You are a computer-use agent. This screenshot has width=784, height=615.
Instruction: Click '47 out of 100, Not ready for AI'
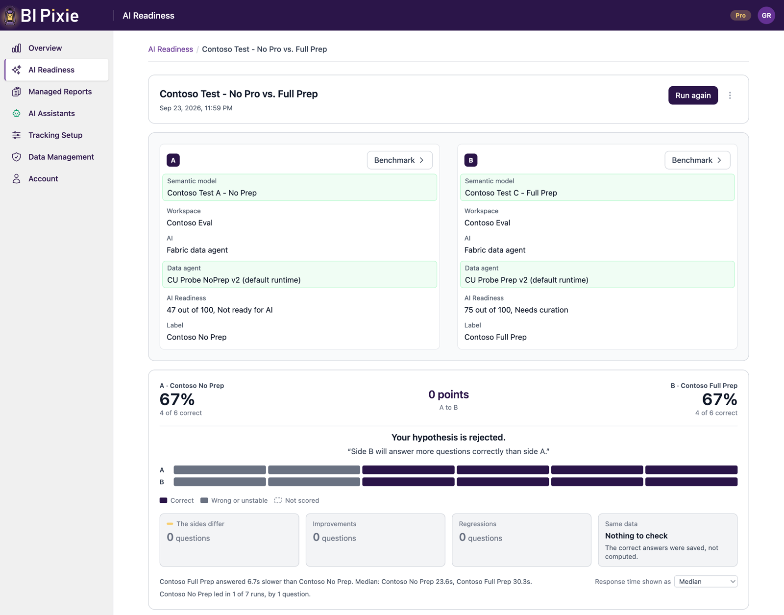tap(220, 310)
